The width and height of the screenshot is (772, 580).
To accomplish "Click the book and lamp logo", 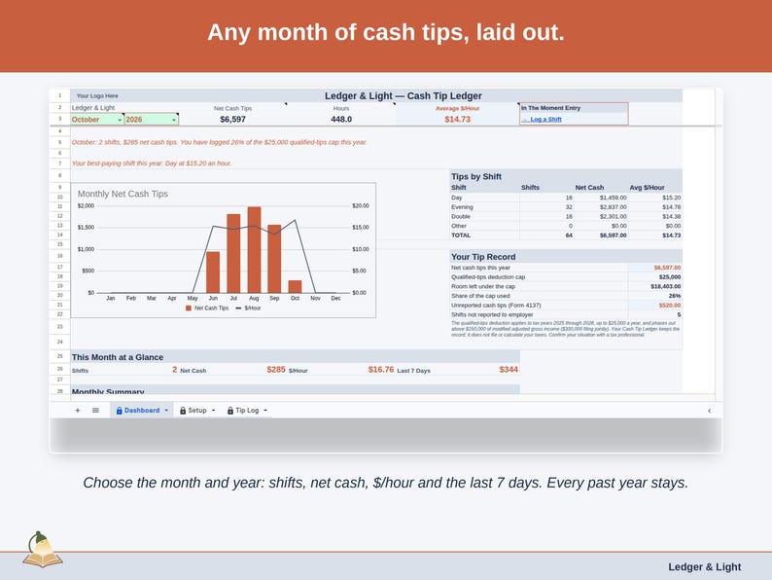I will click(x=43, y=550).
